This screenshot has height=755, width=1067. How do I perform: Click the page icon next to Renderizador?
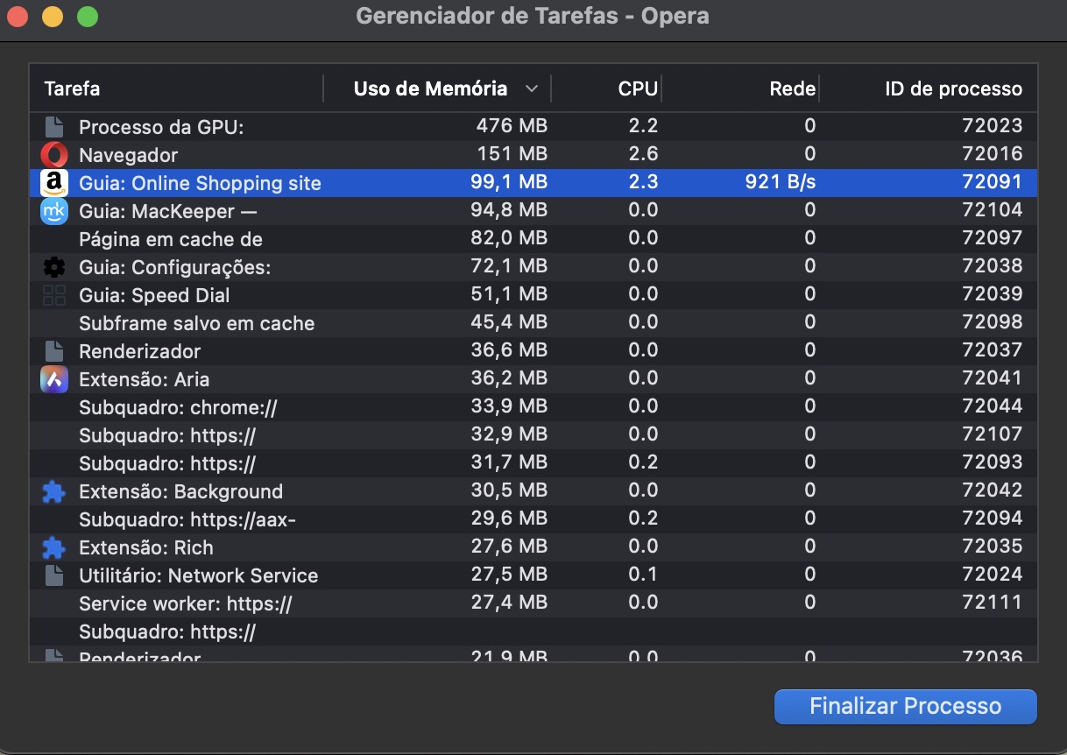click(x=53, y=350)
